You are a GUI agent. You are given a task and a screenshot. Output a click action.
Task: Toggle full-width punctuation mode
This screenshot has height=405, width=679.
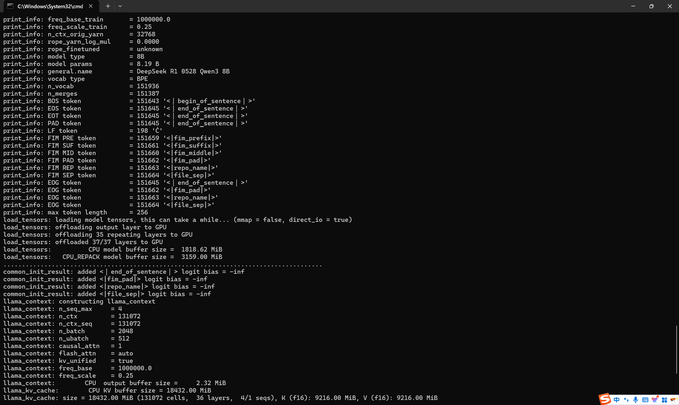pos(626,400)
